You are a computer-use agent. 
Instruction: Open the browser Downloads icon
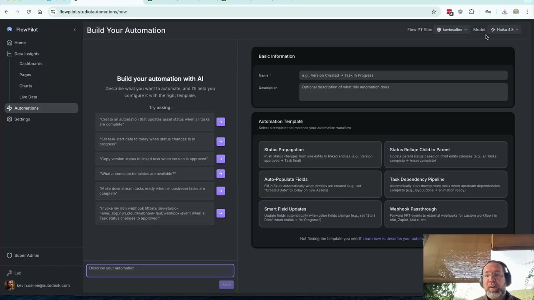click(505, 12)
